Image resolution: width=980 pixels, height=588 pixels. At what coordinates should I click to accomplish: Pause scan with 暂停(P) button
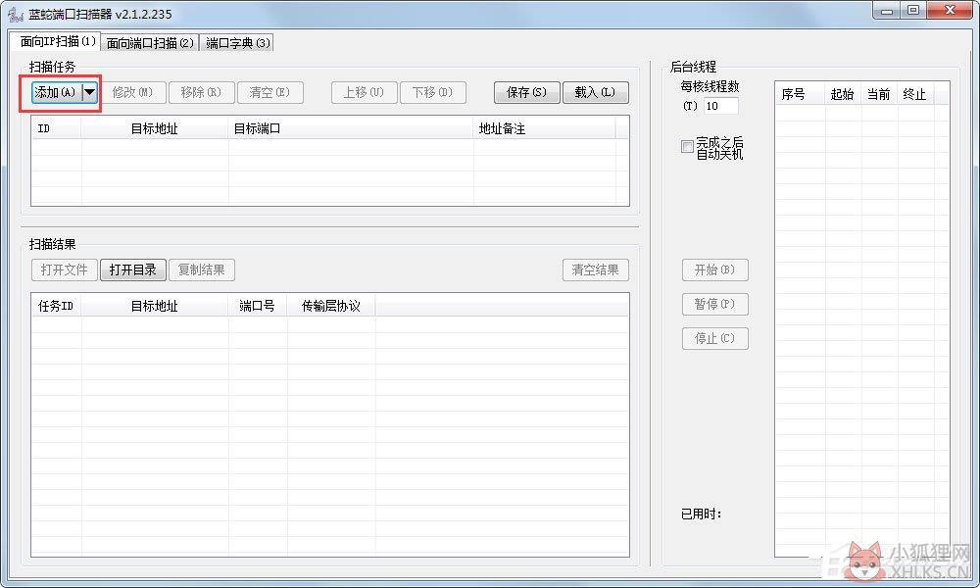coord(715,305)
